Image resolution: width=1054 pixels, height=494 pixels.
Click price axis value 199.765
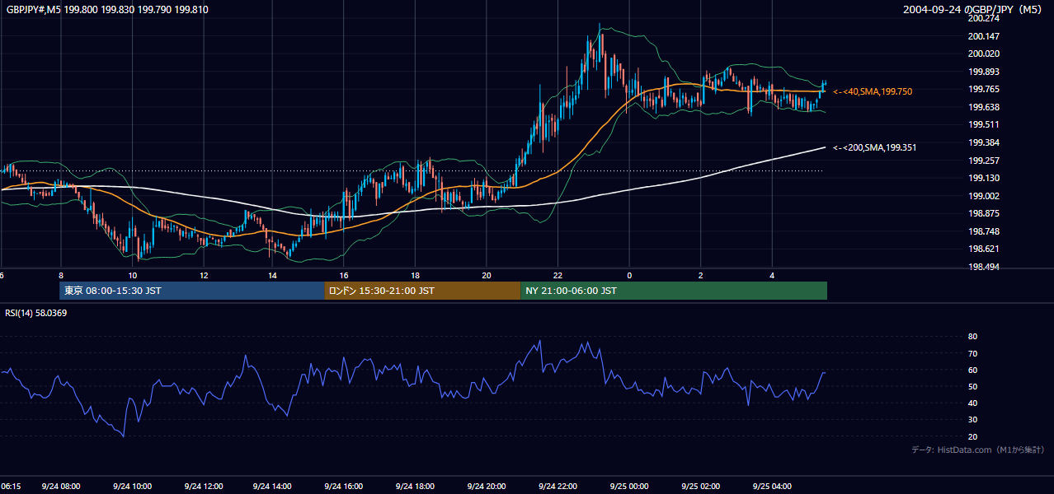tap(984, 89)
